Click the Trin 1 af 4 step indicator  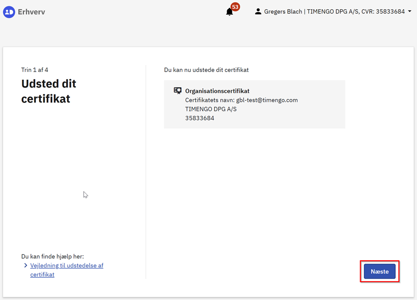pyautogui.click(x=35, y=70)
